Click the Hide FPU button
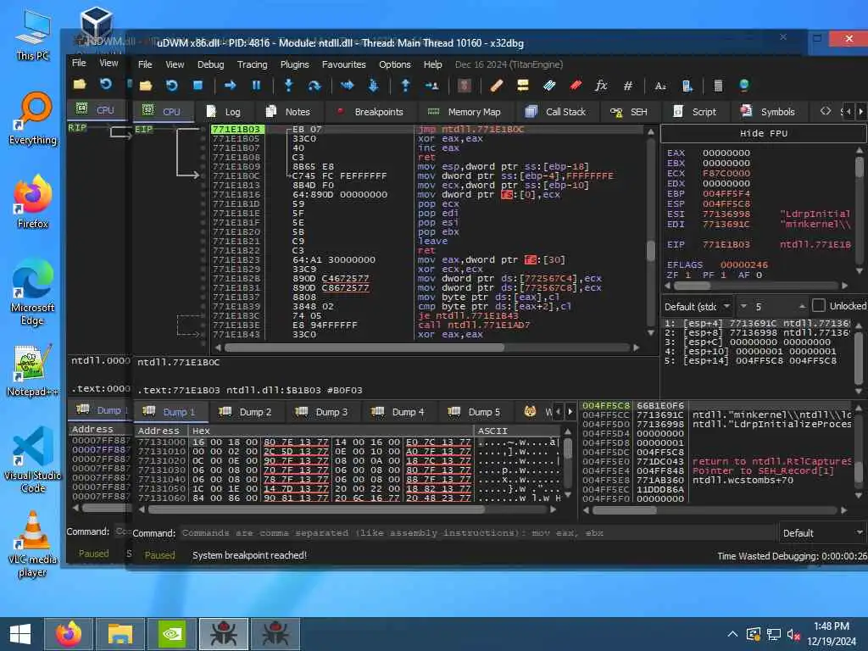The height and width of the screenshot is (651, 868). point(764,133)
